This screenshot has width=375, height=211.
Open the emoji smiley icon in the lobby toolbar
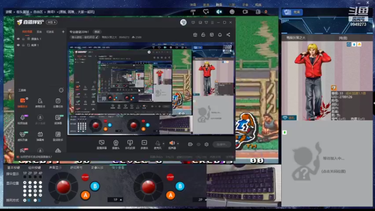coord(232,12)
